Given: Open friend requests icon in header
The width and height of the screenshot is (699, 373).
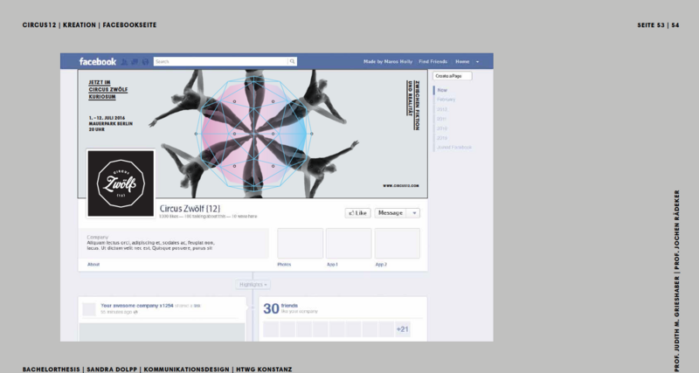Looking at the screenshot, I should coord(125,62).
